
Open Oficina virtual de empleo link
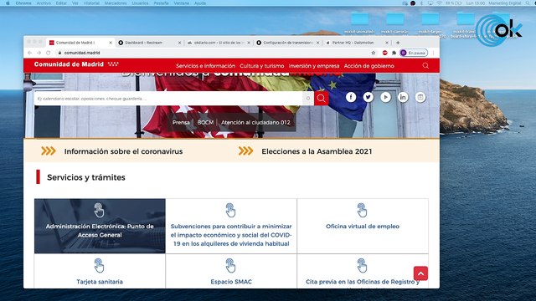(363, 227)
